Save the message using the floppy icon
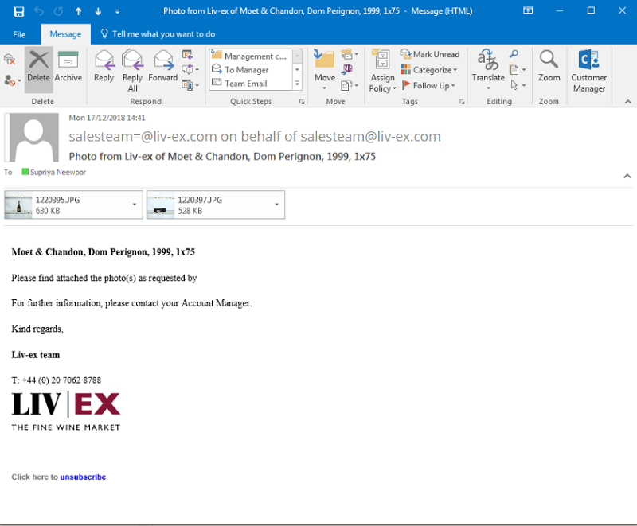The height and width of the screenshot is (526, 637). pyautogui.click(x=18, y=11)
